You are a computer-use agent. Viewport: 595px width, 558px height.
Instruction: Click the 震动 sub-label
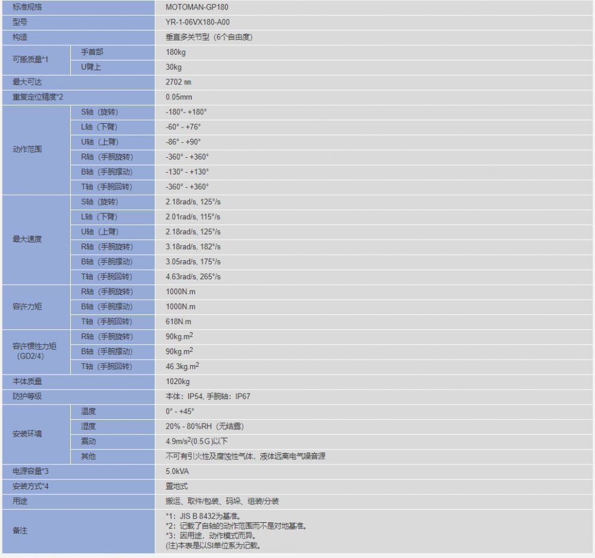88,441
